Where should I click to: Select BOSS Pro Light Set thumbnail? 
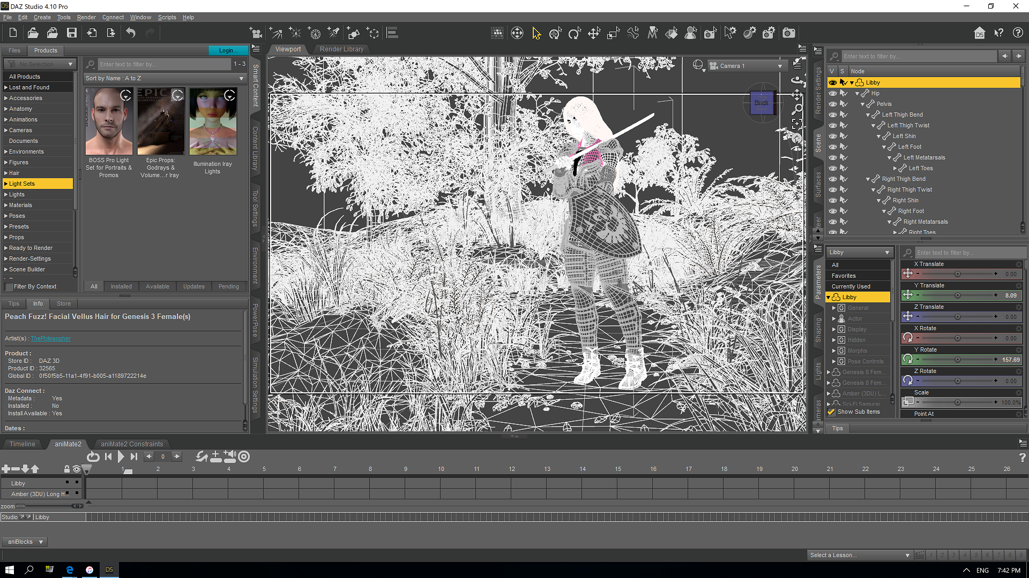coord(109,122)
